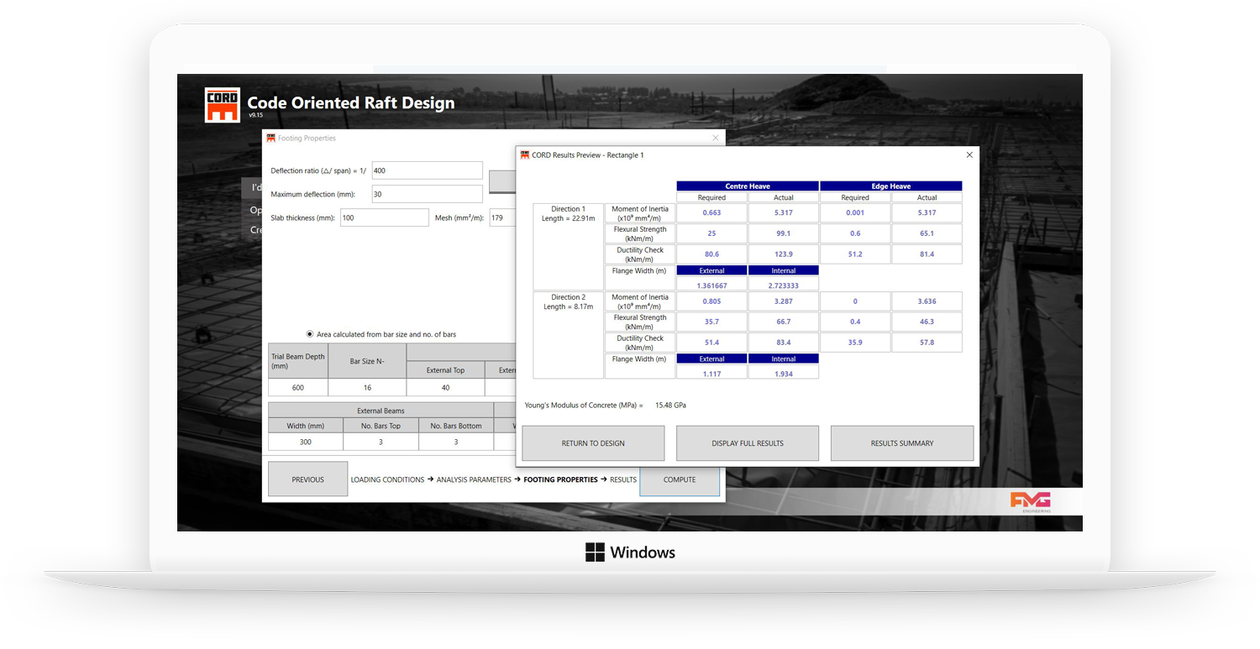Viewport: 1260px width, 649px height.
Task: Click the RESULTS step in the breadcrumb
Action: click(623, 479)
